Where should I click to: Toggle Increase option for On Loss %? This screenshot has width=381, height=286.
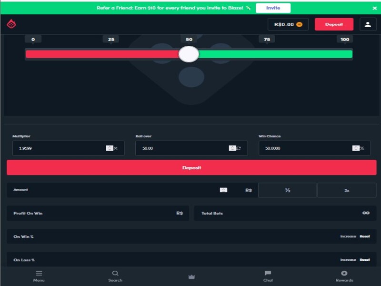click(348, 260)
